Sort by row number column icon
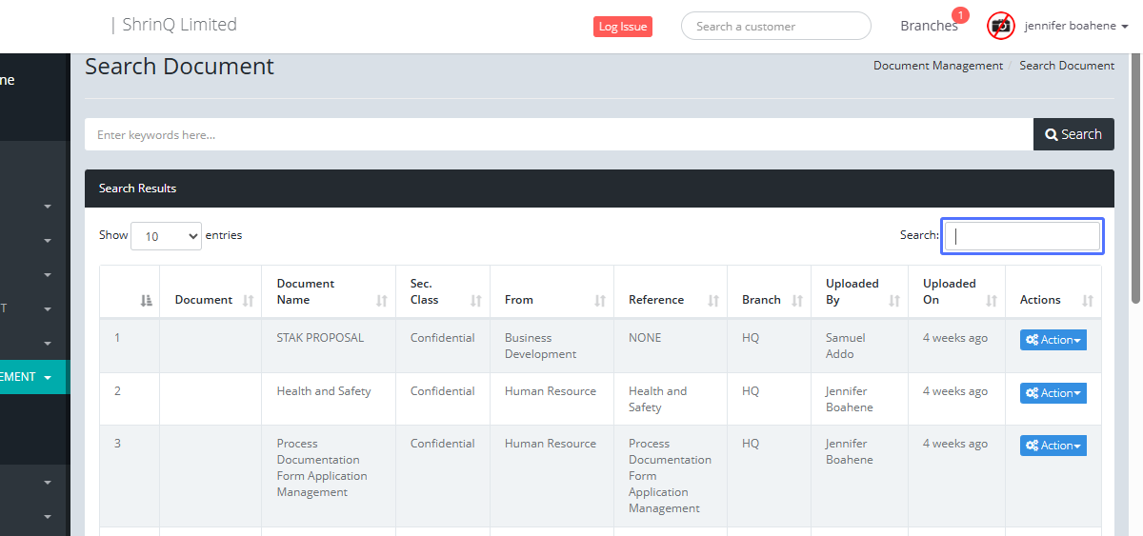1143x536 pixels. 146,300
